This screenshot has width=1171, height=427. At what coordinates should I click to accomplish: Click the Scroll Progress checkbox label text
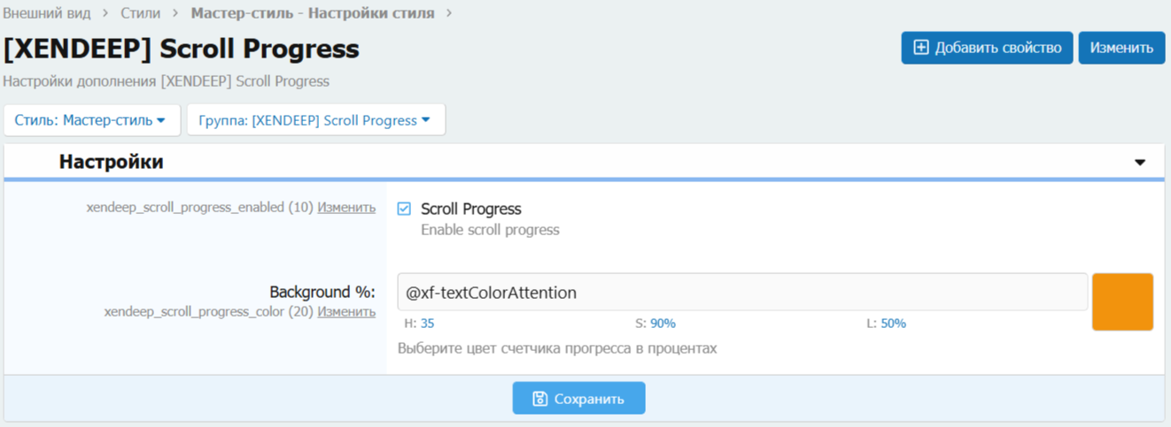470,209
